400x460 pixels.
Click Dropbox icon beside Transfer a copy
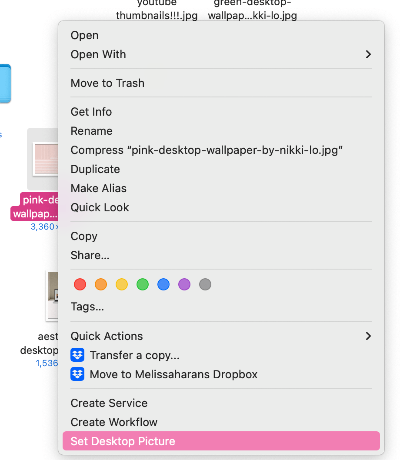[77, 355]
